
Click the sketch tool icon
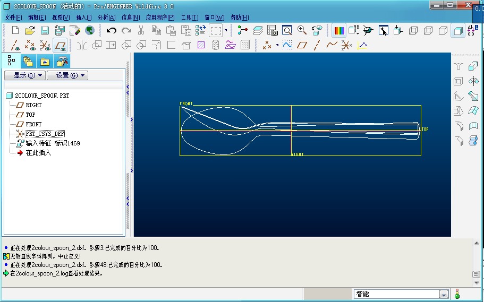tap(287, 45)
